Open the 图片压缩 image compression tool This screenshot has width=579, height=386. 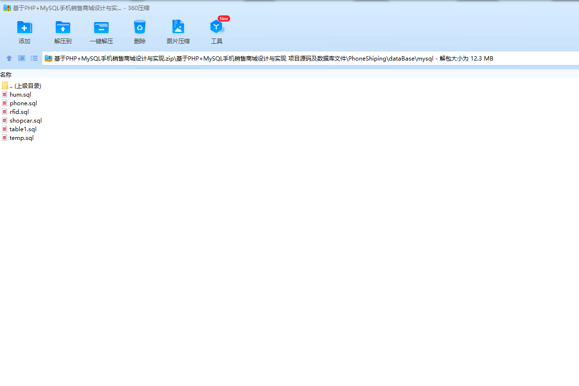[x=178, y=27]
